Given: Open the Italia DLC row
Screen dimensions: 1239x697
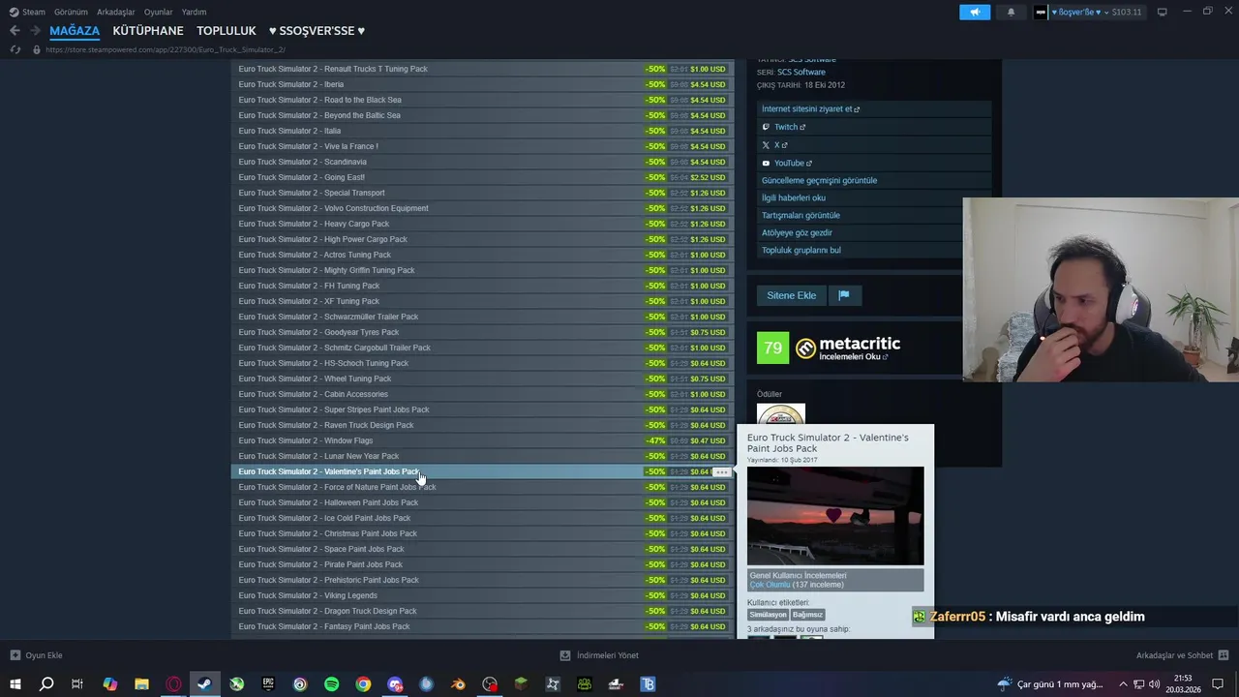Looking at the screenshot, I should coord(482,131).
